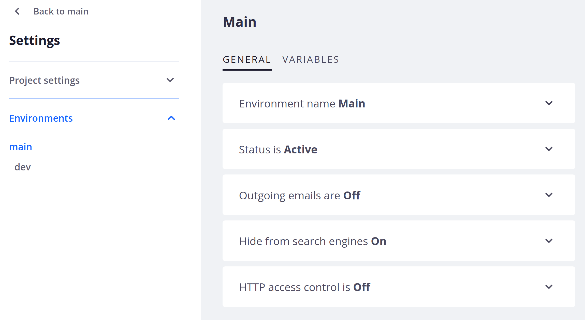Click the Back to main link
The height and width of the screenshot is (320, 585).
(61, 11)
